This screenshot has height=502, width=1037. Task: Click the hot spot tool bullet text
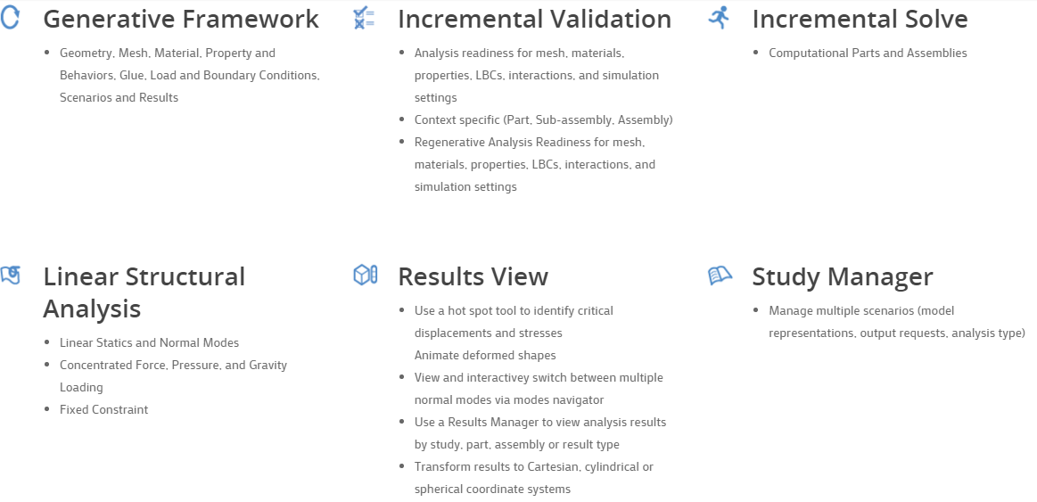[514, 311]
